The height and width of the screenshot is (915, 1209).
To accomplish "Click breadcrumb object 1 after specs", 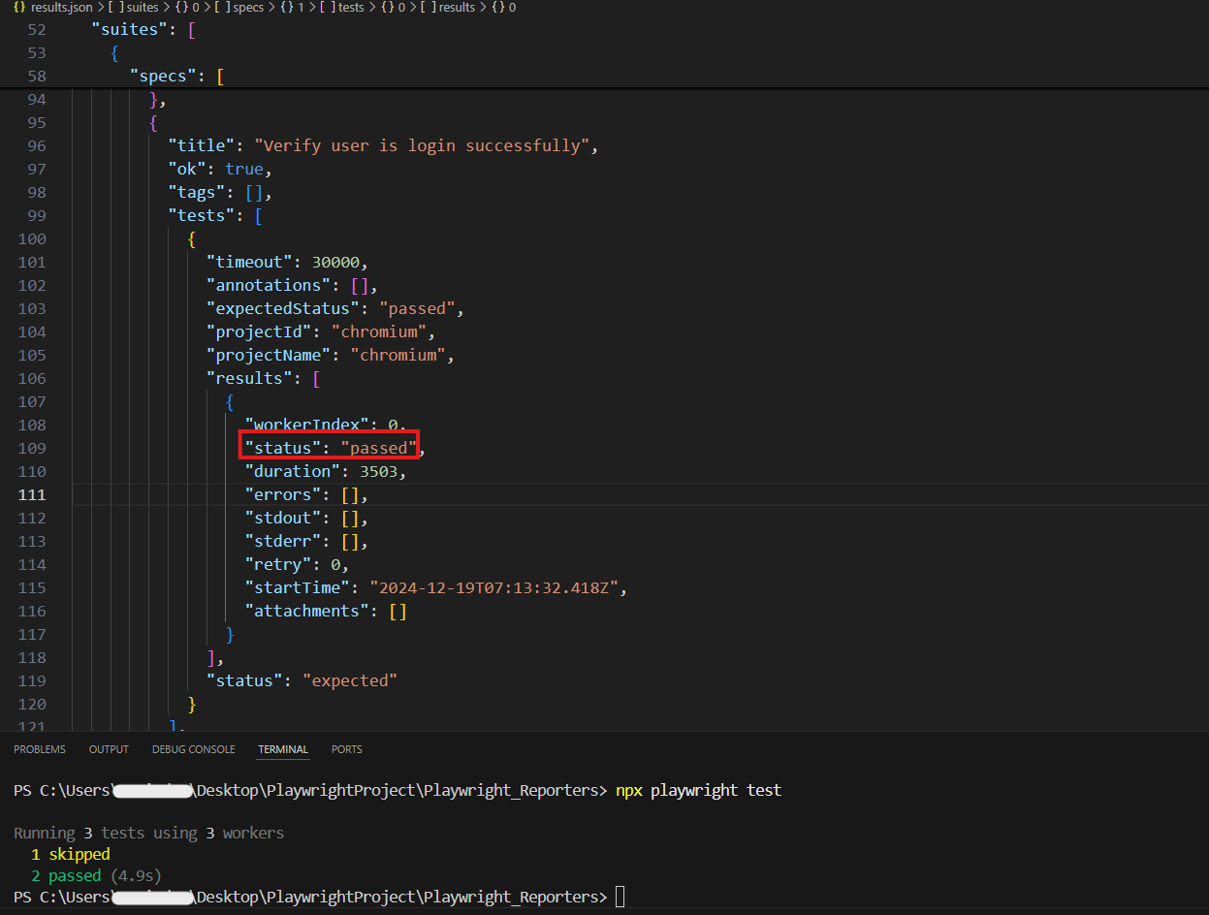I will (294, 7).
